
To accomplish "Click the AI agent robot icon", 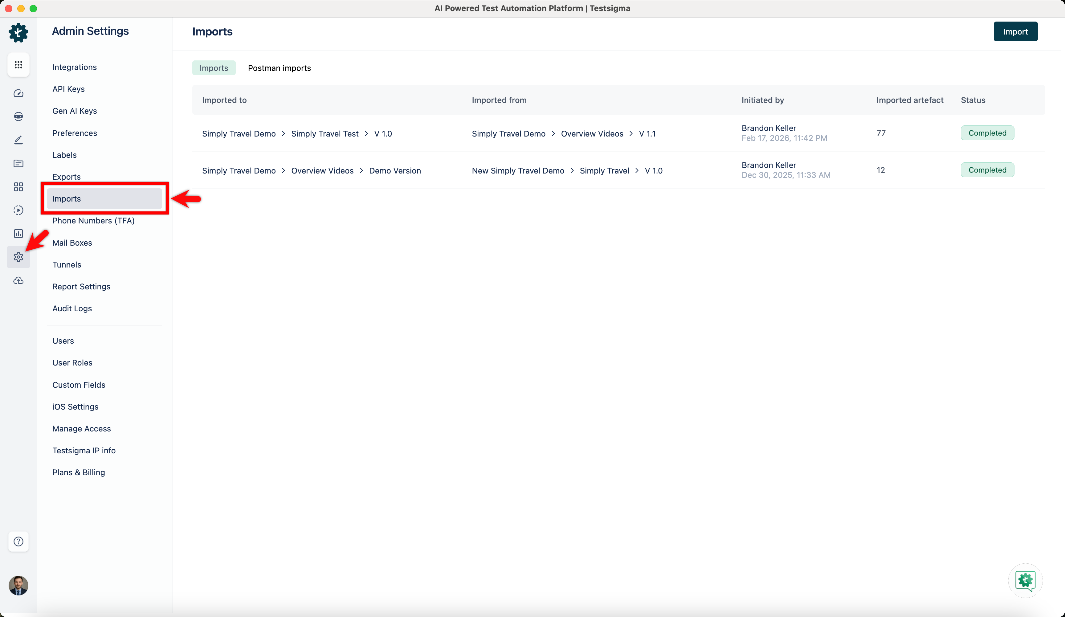I will [18, 116].
